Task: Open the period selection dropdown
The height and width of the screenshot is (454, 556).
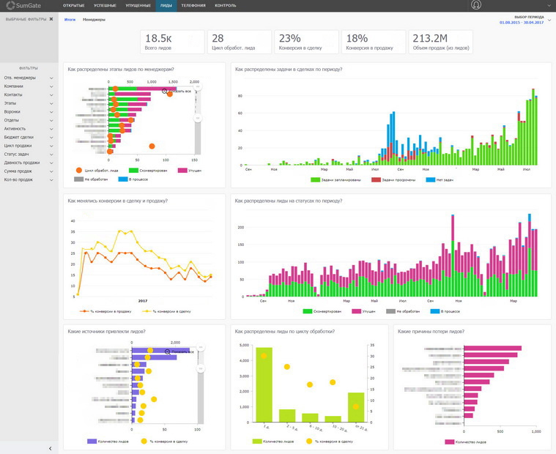Action: [x=549, y=21]
